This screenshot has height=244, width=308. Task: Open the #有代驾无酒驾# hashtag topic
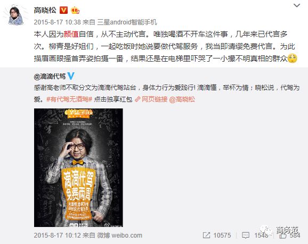[69, 99]
